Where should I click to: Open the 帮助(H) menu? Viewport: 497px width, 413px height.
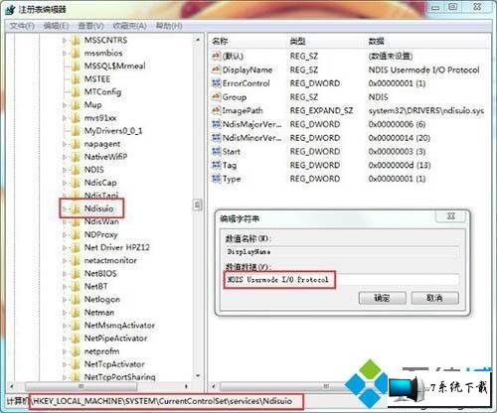tap(169, 26)
